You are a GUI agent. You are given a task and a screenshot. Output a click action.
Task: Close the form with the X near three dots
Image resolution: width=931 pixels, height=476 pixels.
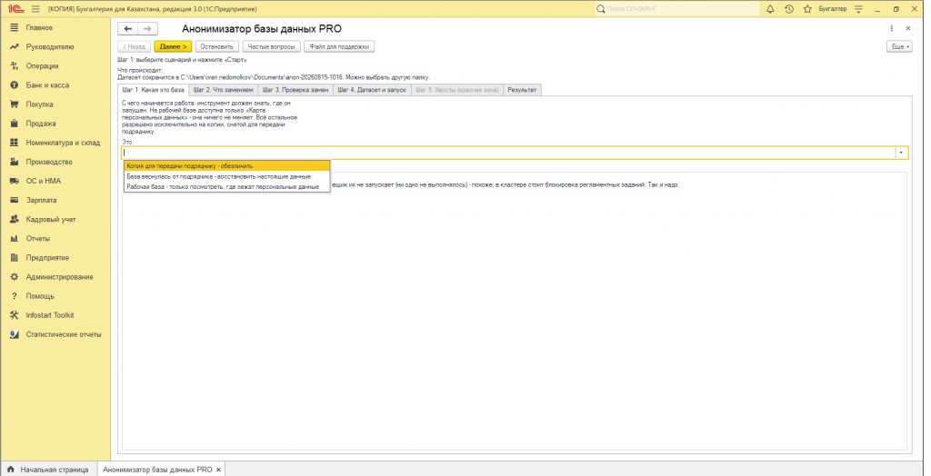pyautogui.click(x=908, y=28)
